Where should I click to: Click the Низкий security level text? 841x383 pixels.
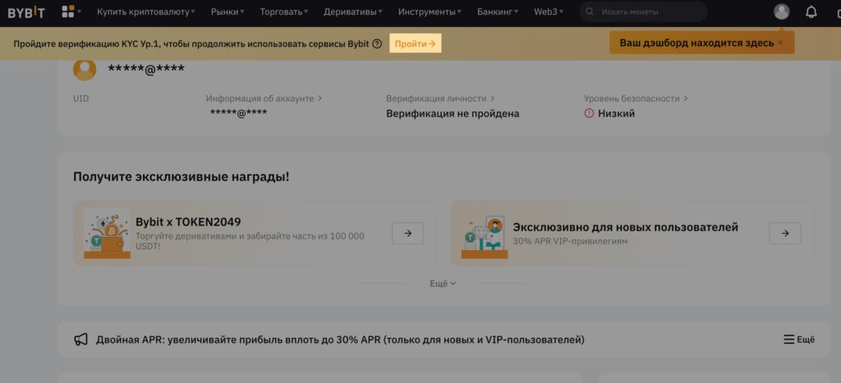coord(616,113)
